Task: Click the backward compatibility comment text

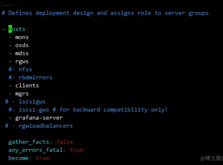Action: click(x=114, y=110)
